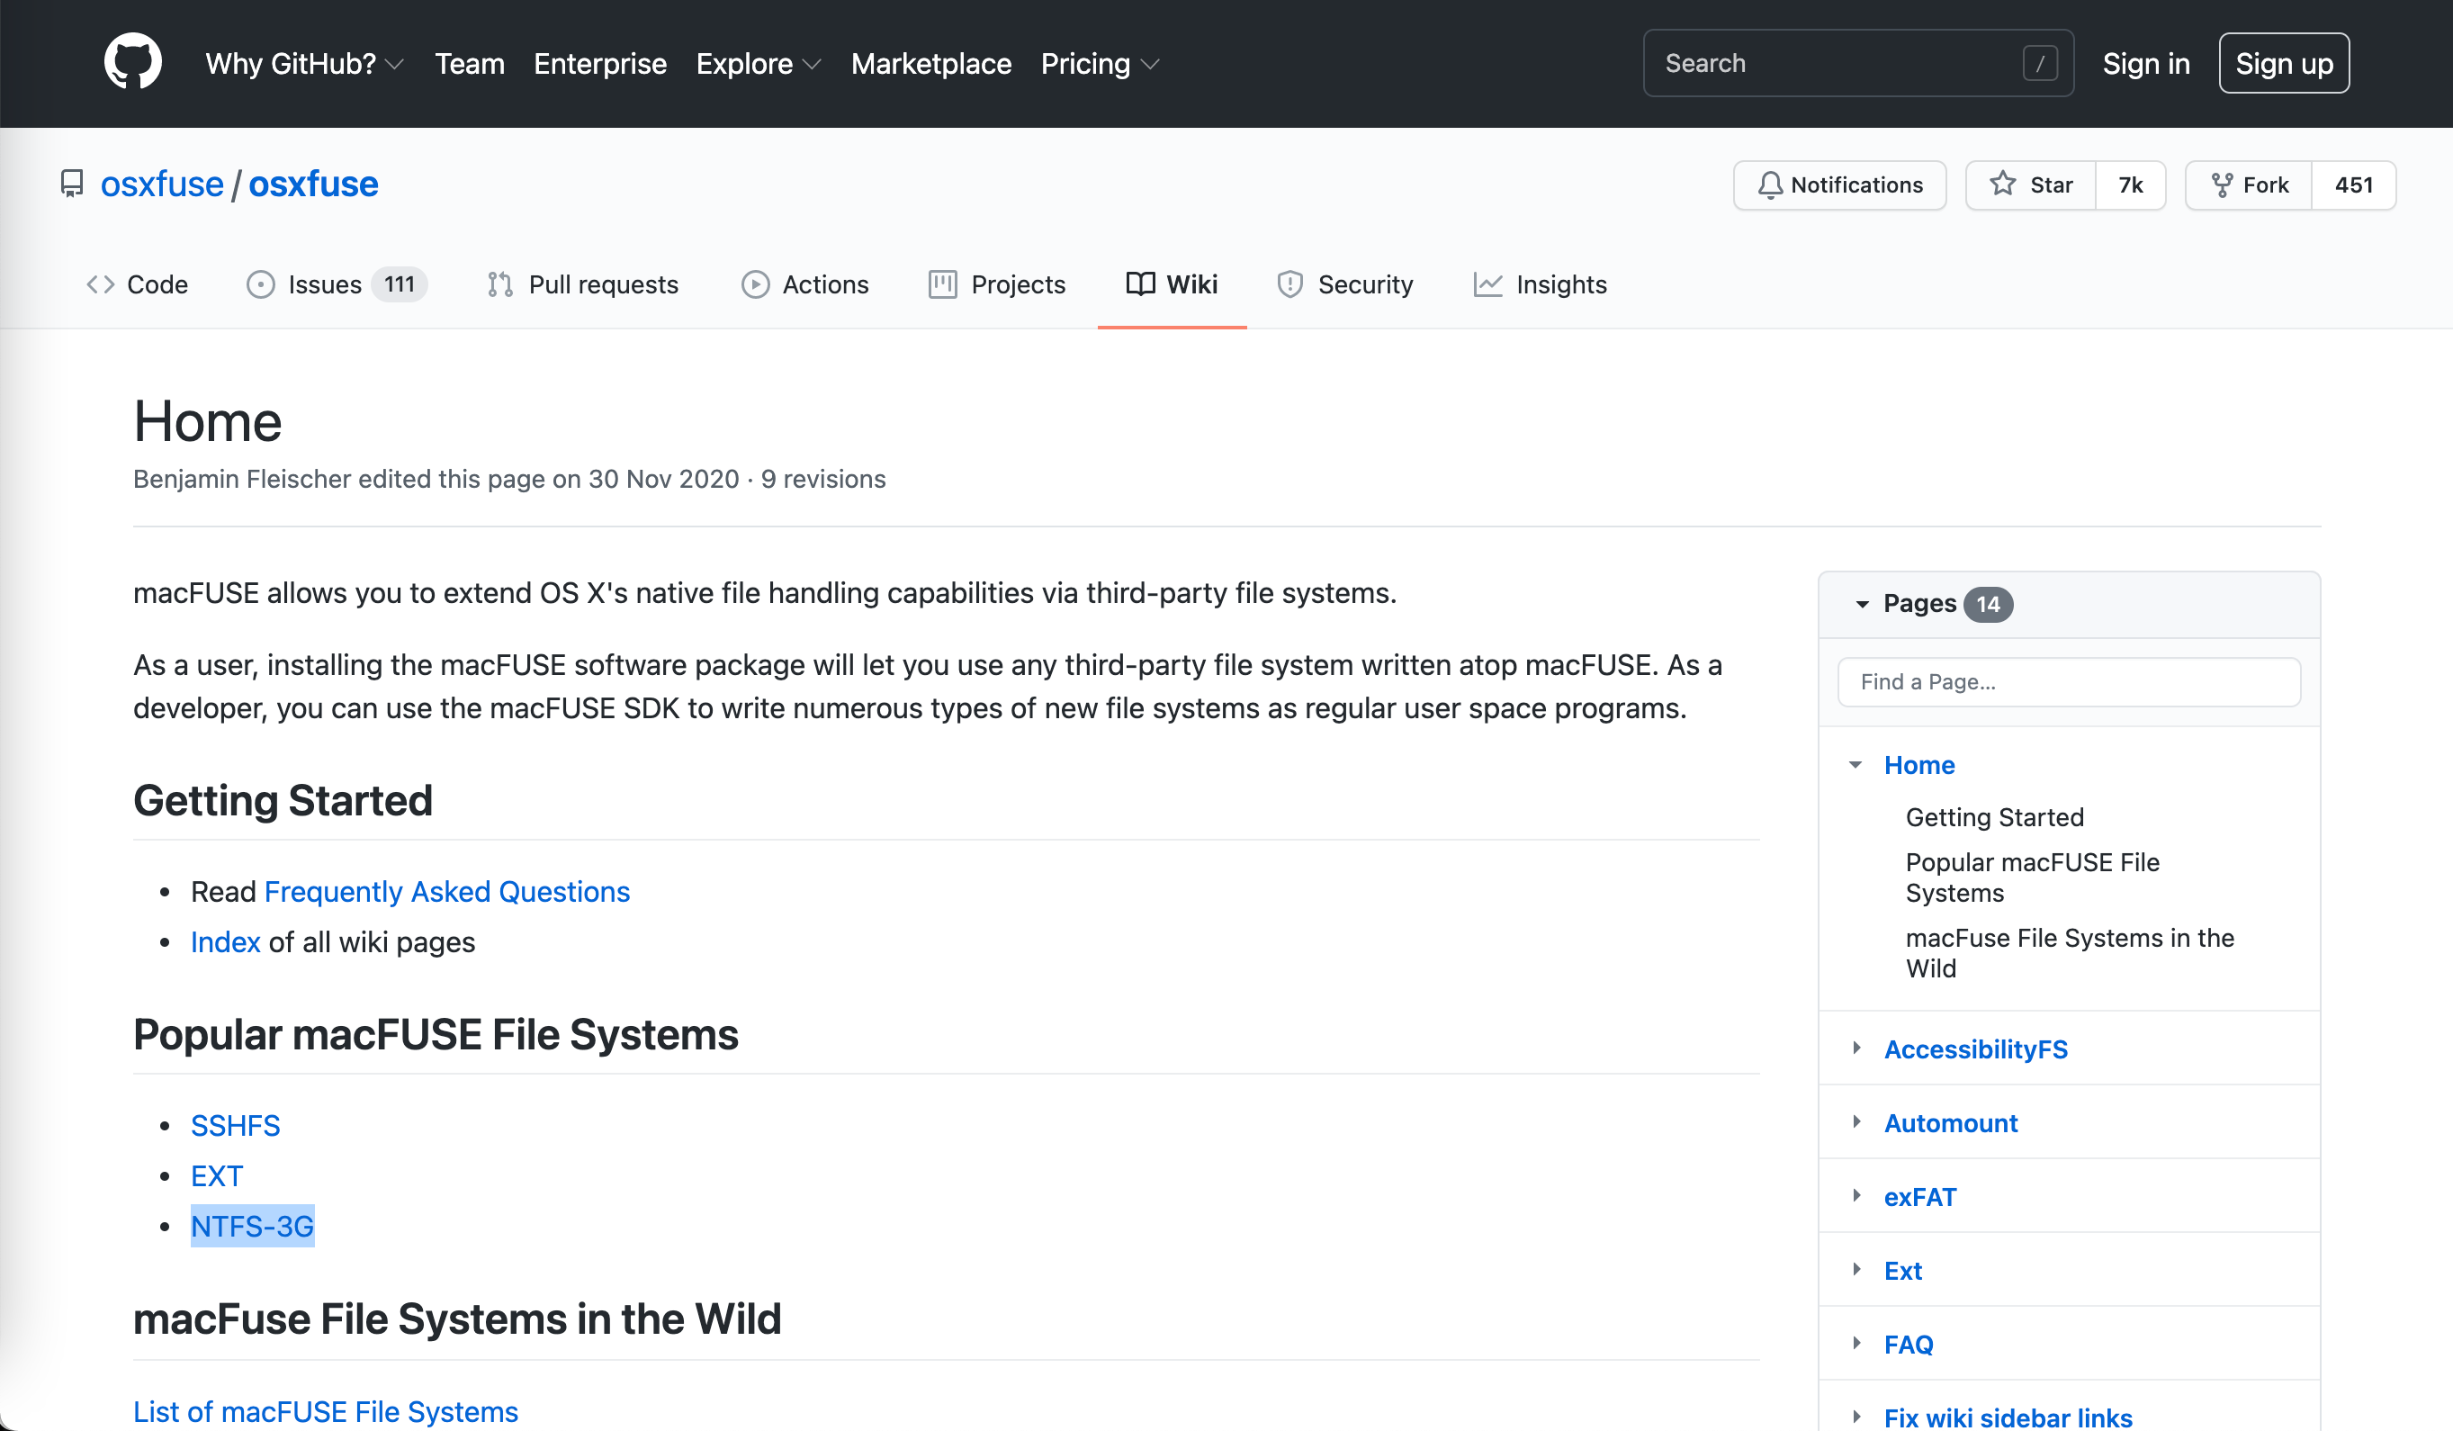Open the Actions tab

[805, 284]
